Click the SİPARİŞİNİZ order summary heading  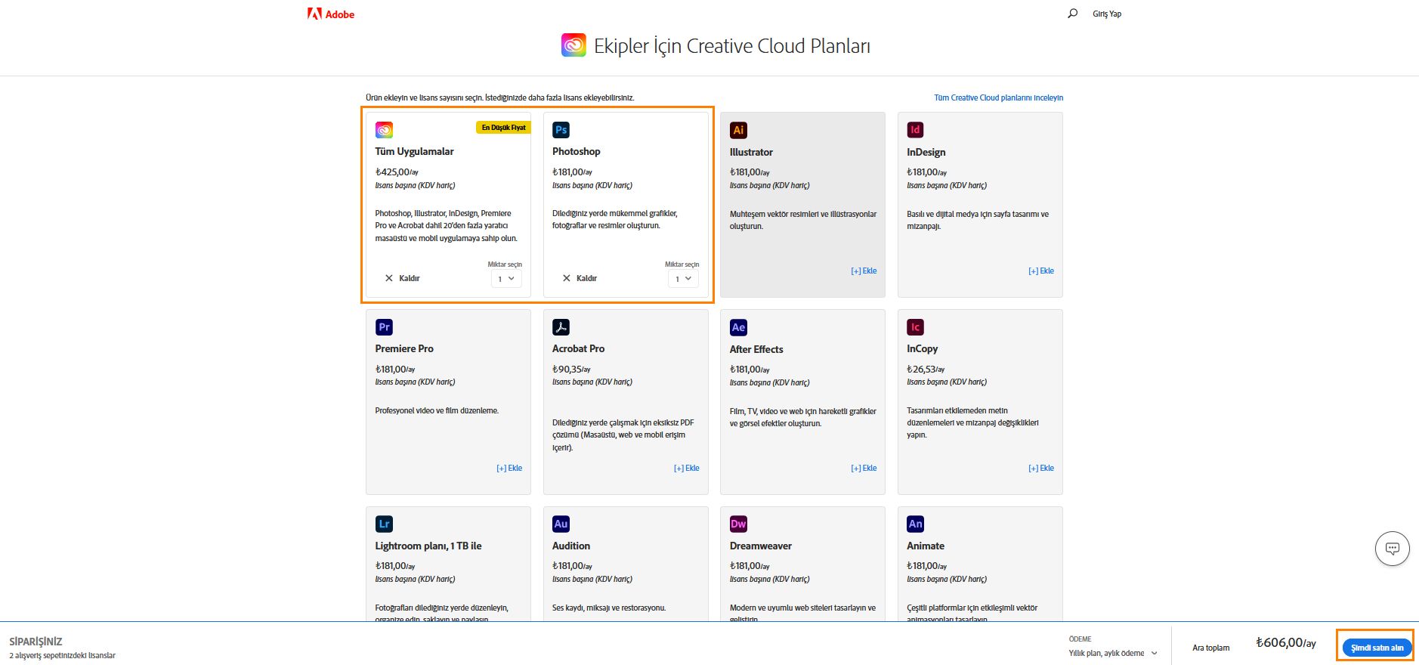tap(36, 642)
